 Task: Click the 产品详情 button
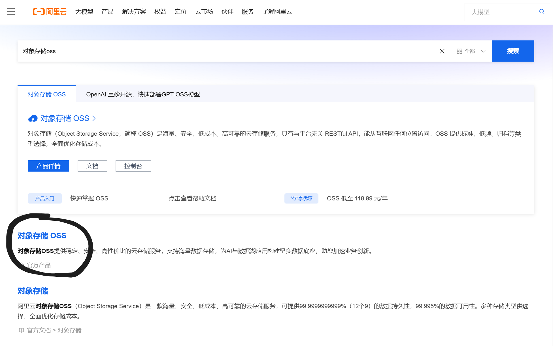(x=48, y=166)
